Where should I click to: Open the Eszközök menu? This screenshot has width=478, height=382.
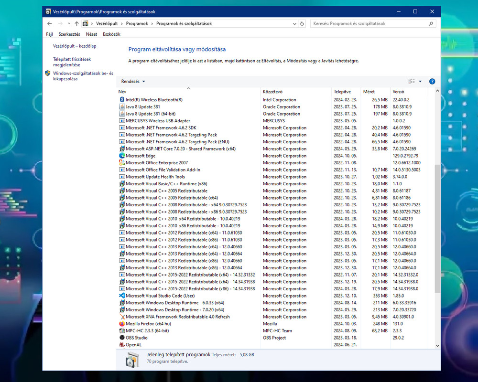point(111,34)
